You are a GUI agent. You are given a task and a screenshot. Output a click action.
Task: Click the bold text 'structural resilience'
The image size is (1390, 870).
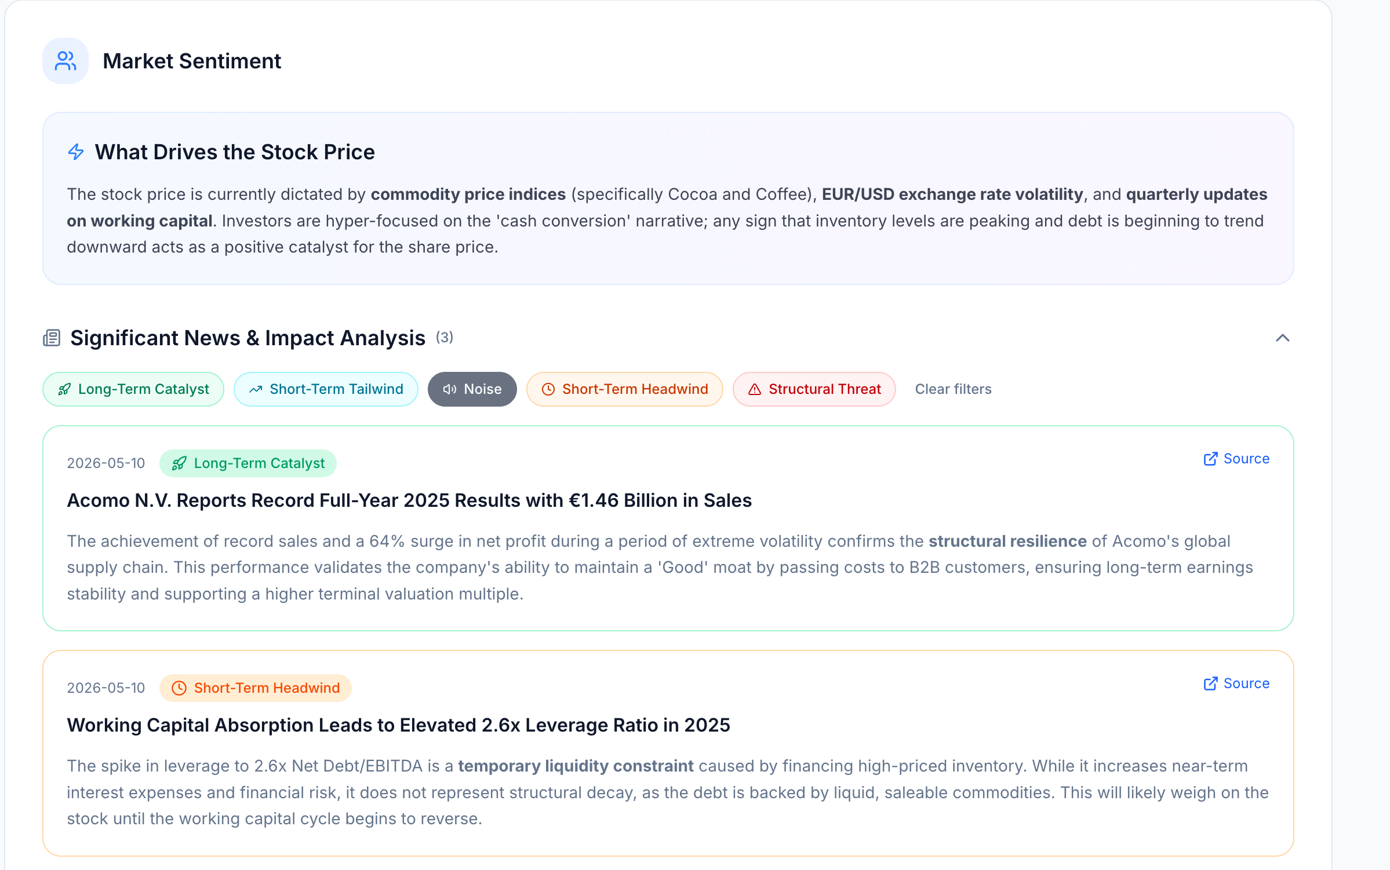(x=1008, y=541)
